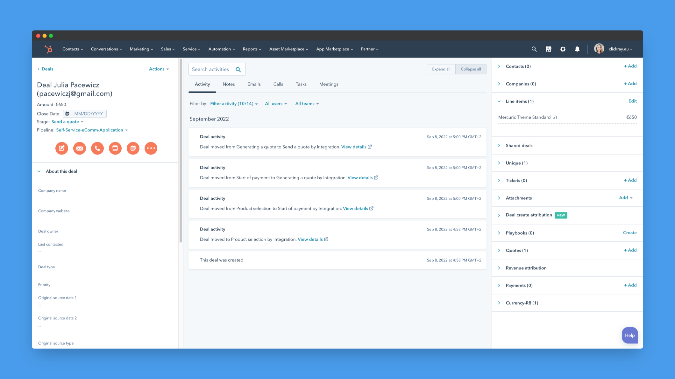This screenshot has width=675, height=379.
Task: Log an activity with the laptop icon
Action: (x=115, y=148)
